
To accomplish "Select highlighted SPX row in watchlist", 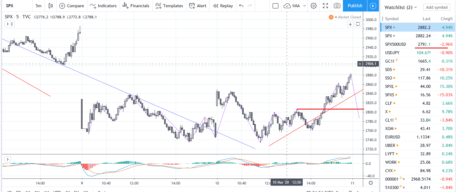I will (x=418, y=27).
